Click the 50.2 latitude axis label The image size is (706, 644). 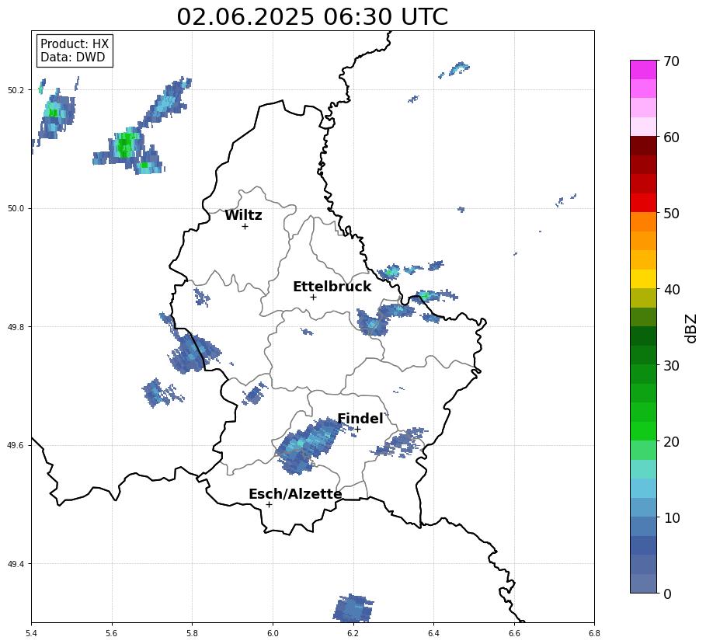[x=15, y=90]
